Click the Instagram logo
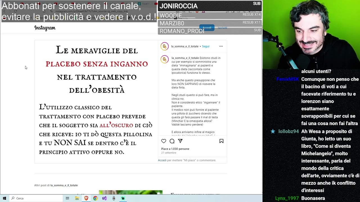This screenshot has width=360, height=202. coord(45,28)
